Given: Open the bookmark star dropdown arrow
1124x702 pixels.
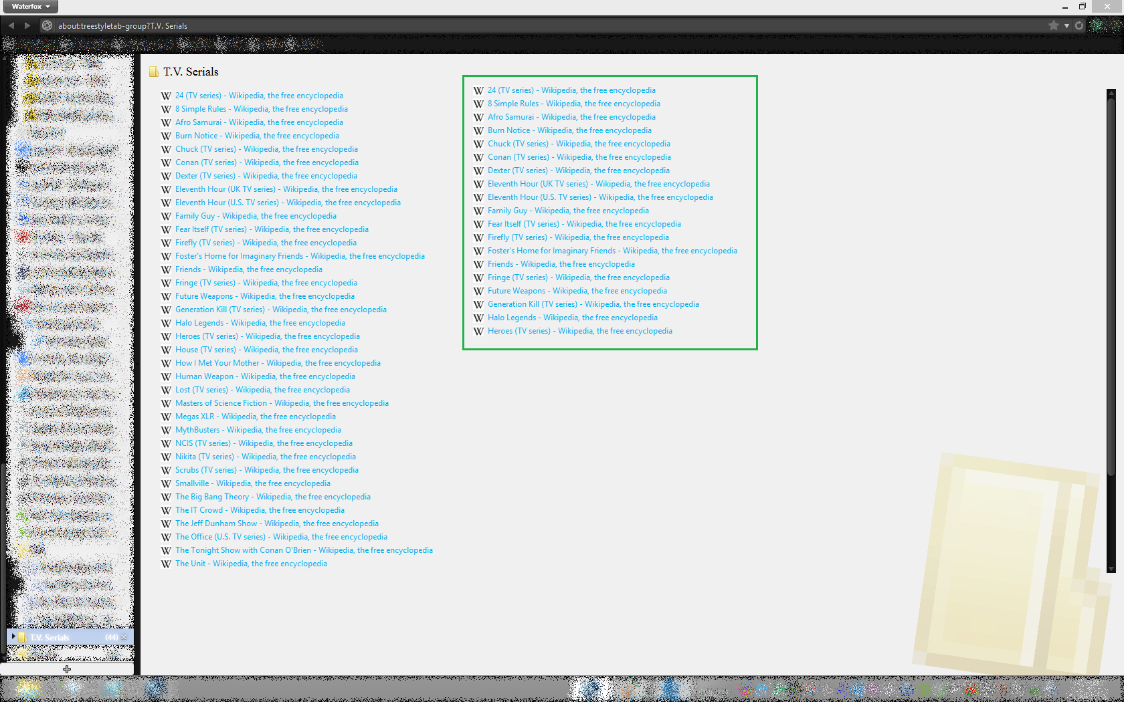Looking at the screenshot, I should coord(1066,26).
